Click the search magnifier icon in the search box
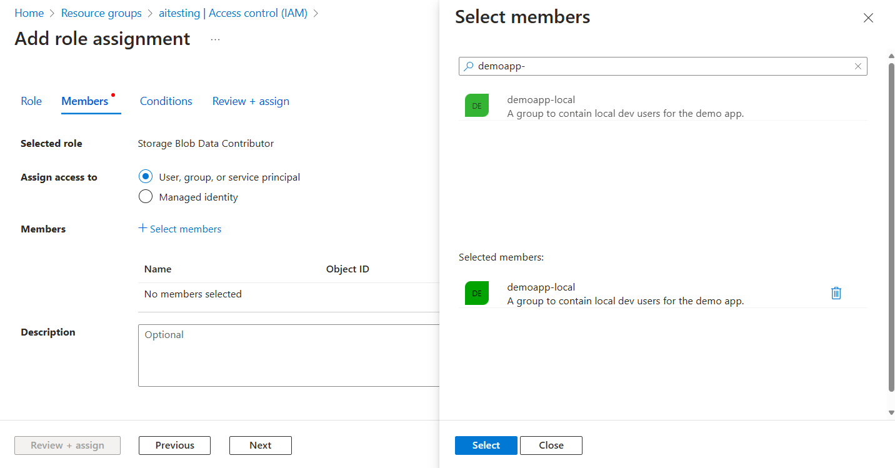This screenshot has width=895, height=468. (467, 66)
